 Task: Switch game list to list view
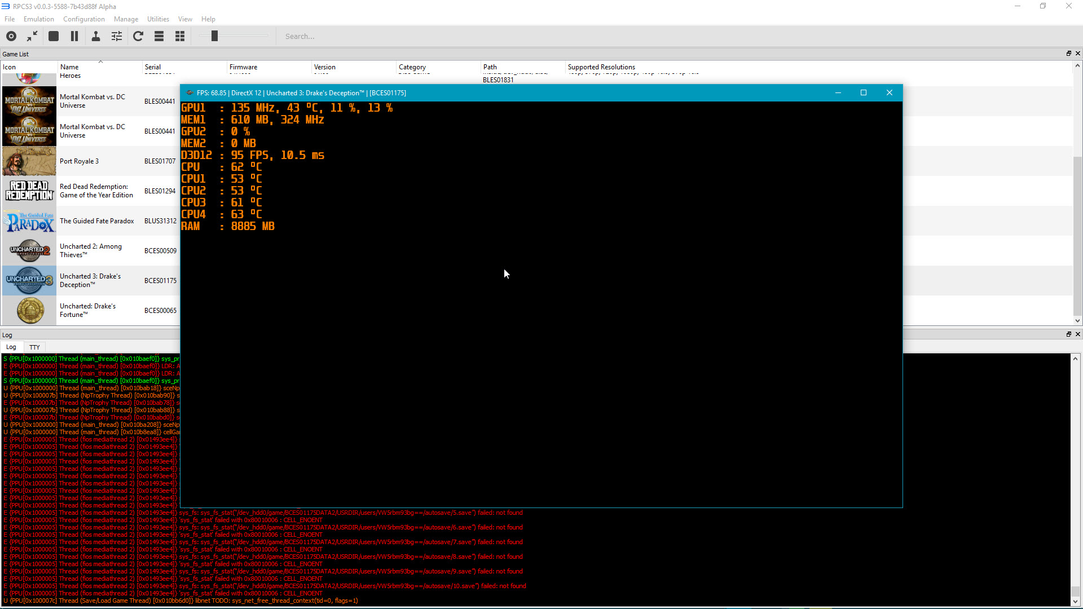159,36
